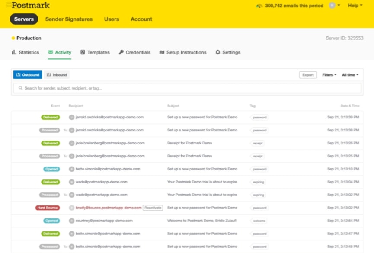
Task: Open courtney@postmarkapp-demo.com recipient
Action: [104, 221]
